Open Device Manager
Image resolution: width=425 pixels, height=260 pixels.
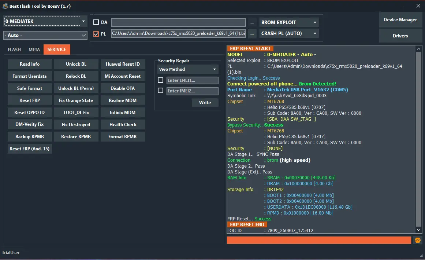400,19
